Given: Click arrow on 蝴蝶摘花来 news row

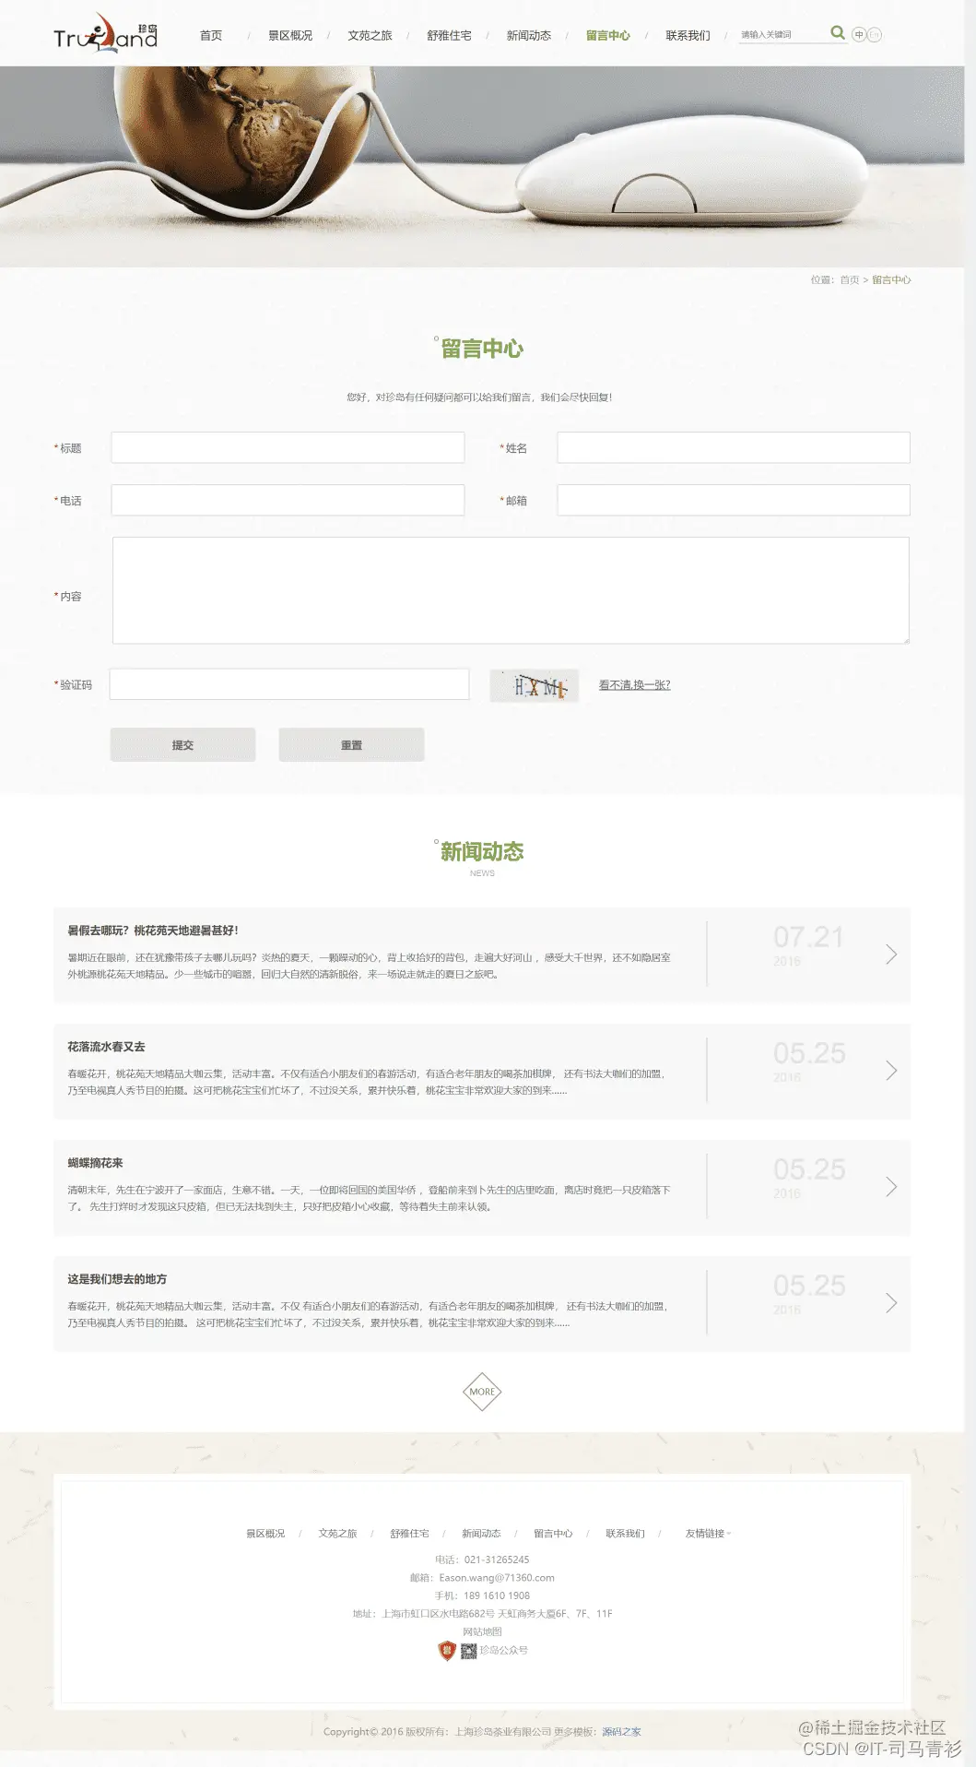Looking at the screenshot, I should tap(891, 1187).
